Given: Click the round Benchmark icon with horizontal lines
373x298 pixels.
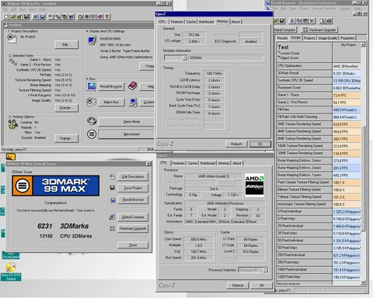Looking at the screenshot, I should click(x=92, y=134).
